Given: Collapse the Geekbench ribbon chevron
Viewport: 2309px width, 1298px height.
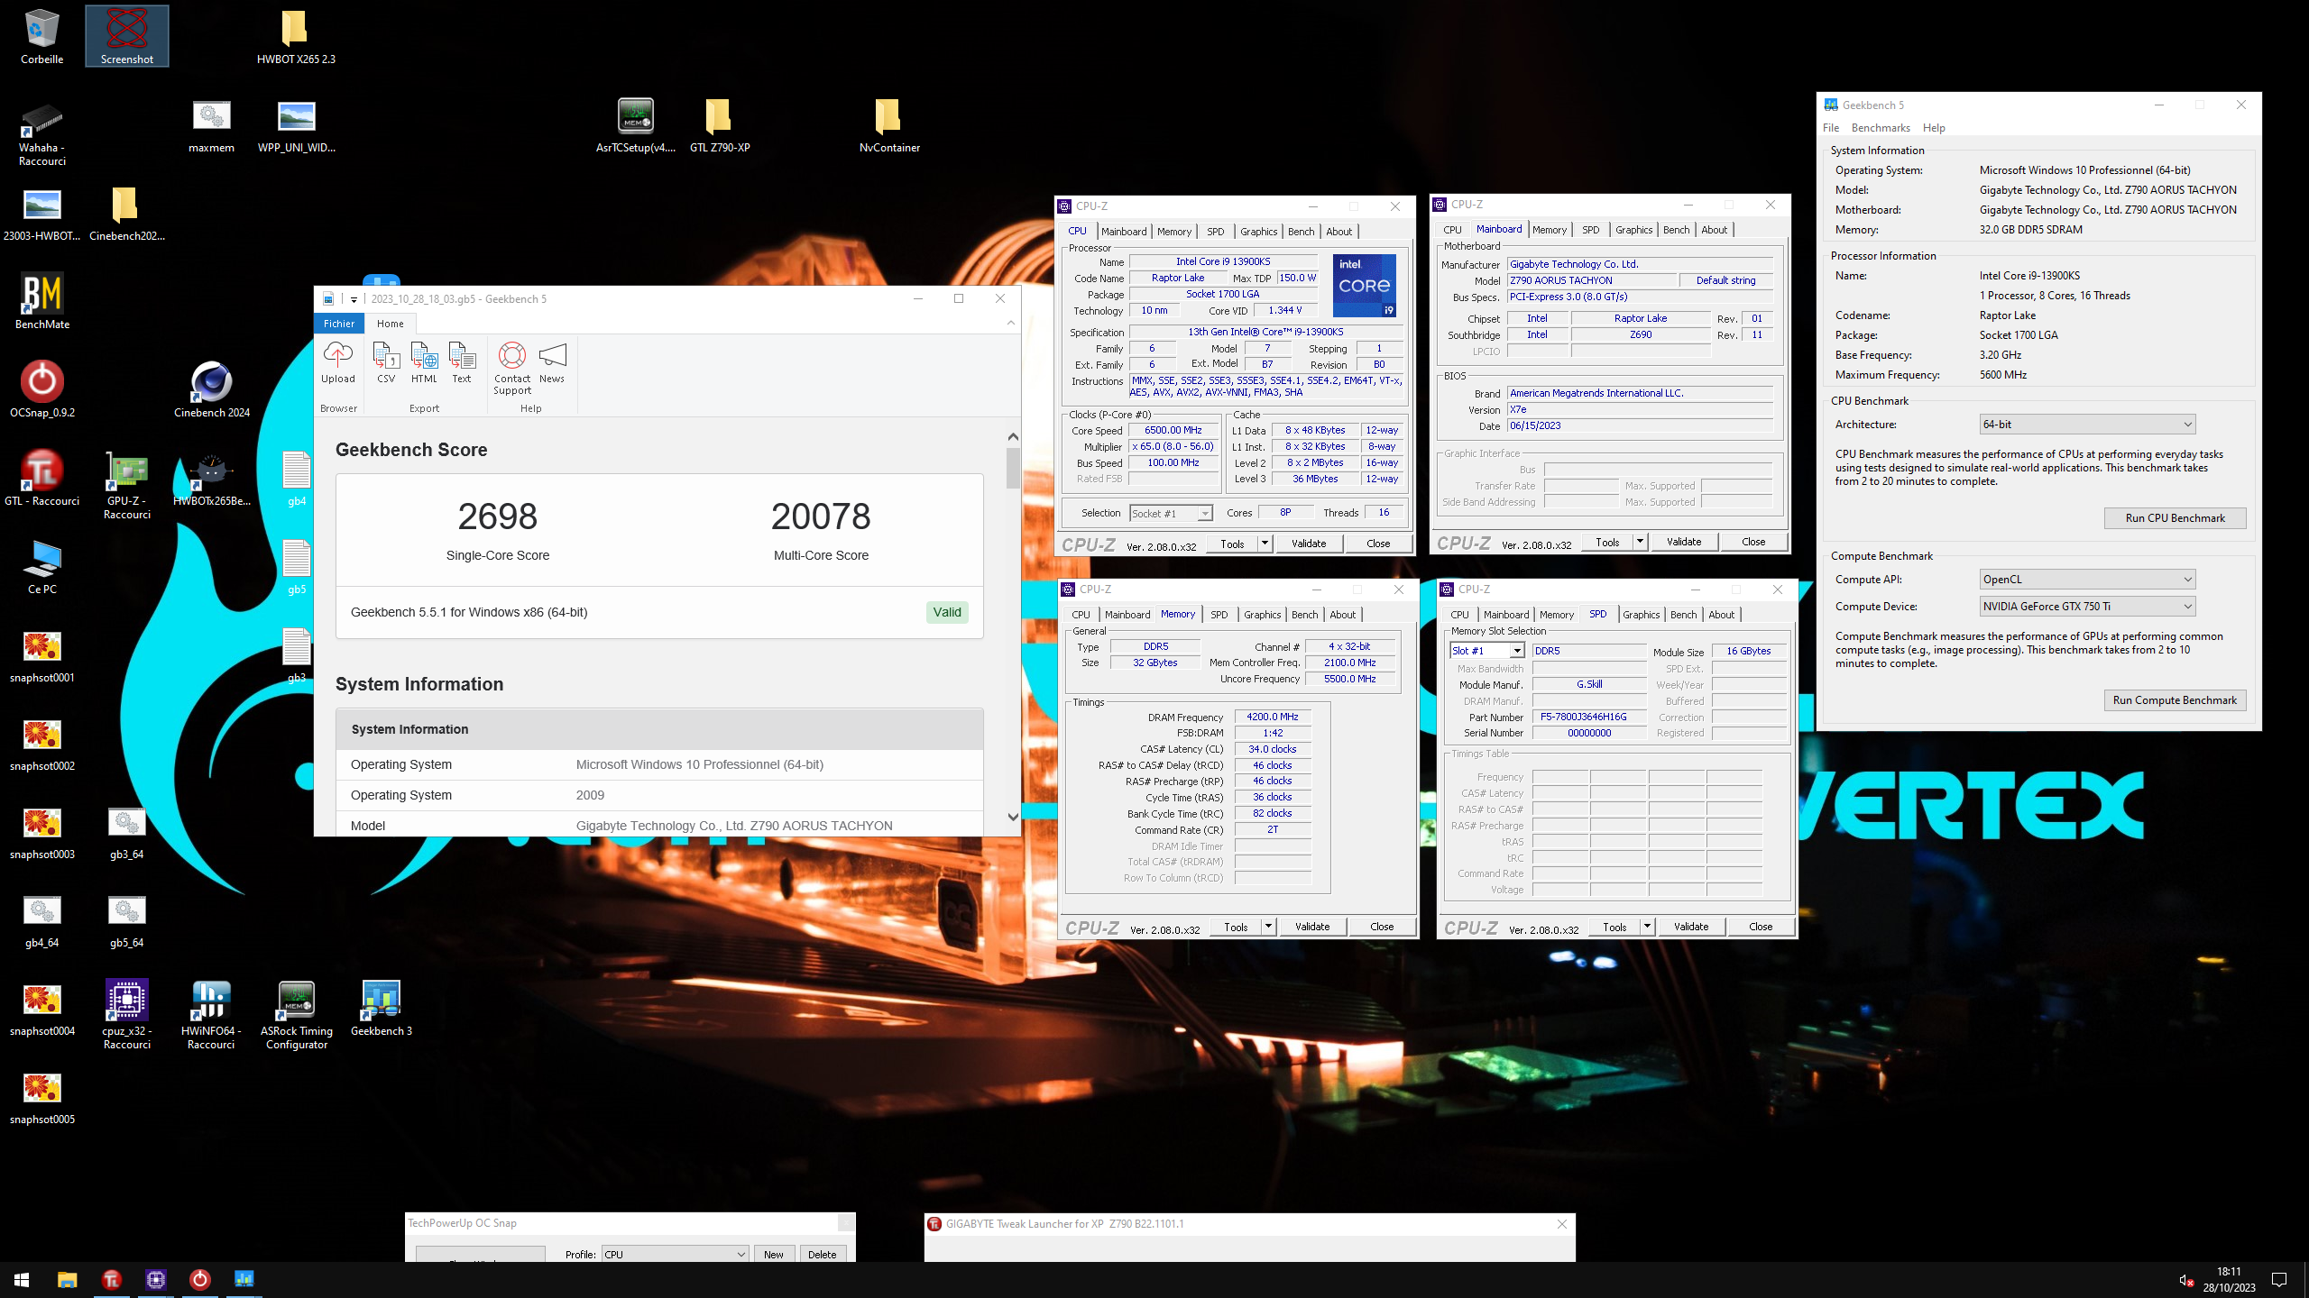Looking at the screenshot, I should [1010, 323].
